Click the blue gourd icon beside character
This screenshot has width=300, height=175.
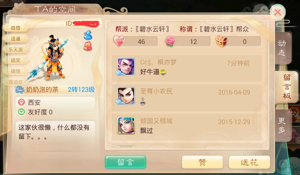point(88,35)
